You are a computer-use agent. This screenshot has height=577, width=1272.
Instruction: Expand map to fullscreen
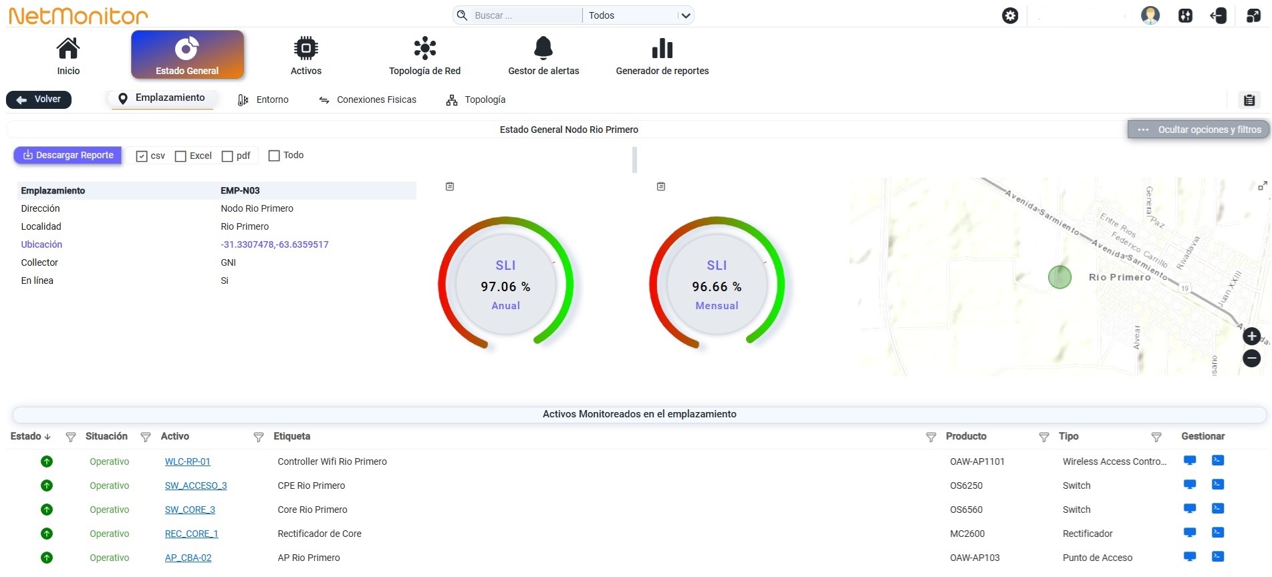pos(1262,186)
